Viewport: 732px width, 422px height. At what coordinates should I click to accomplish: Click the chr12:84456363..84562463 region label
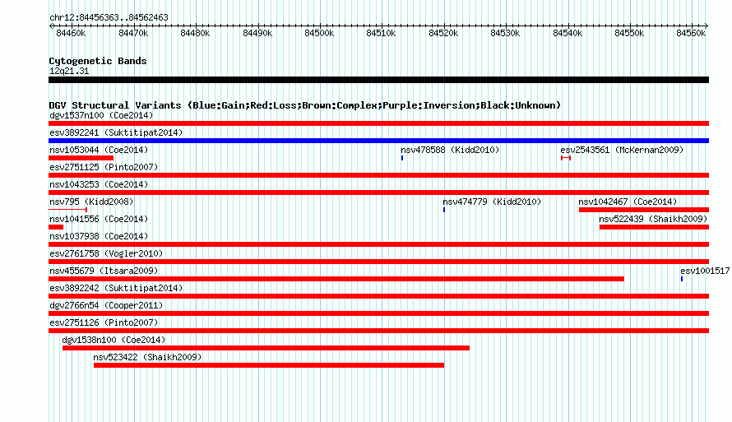click(109, 17)
